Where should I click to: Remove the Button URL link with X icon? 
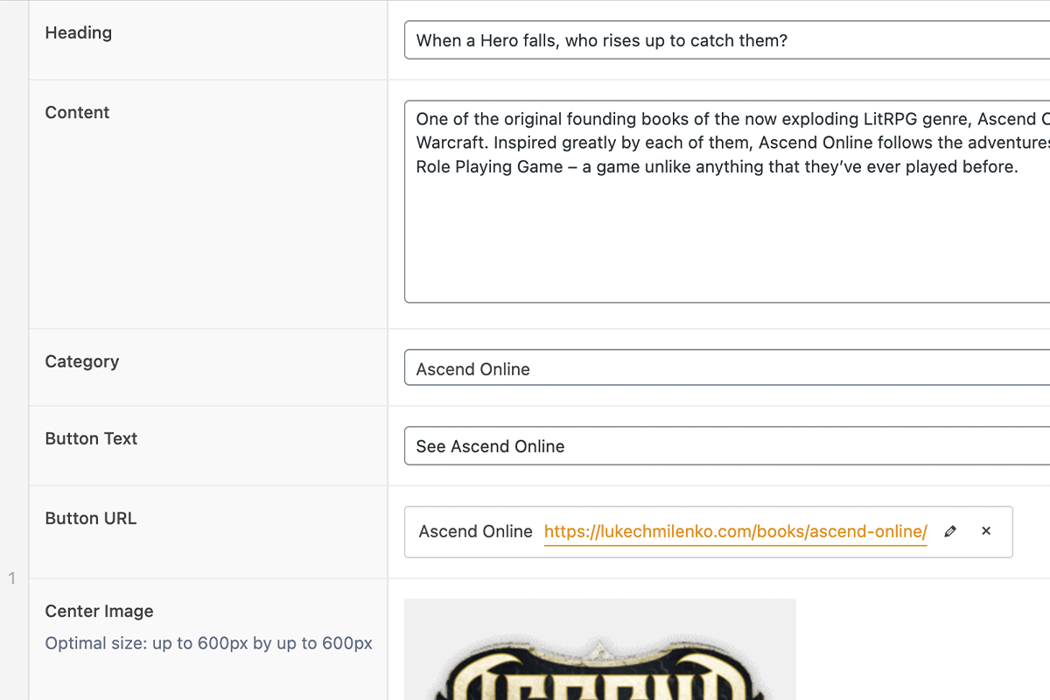tap(986, 531)
